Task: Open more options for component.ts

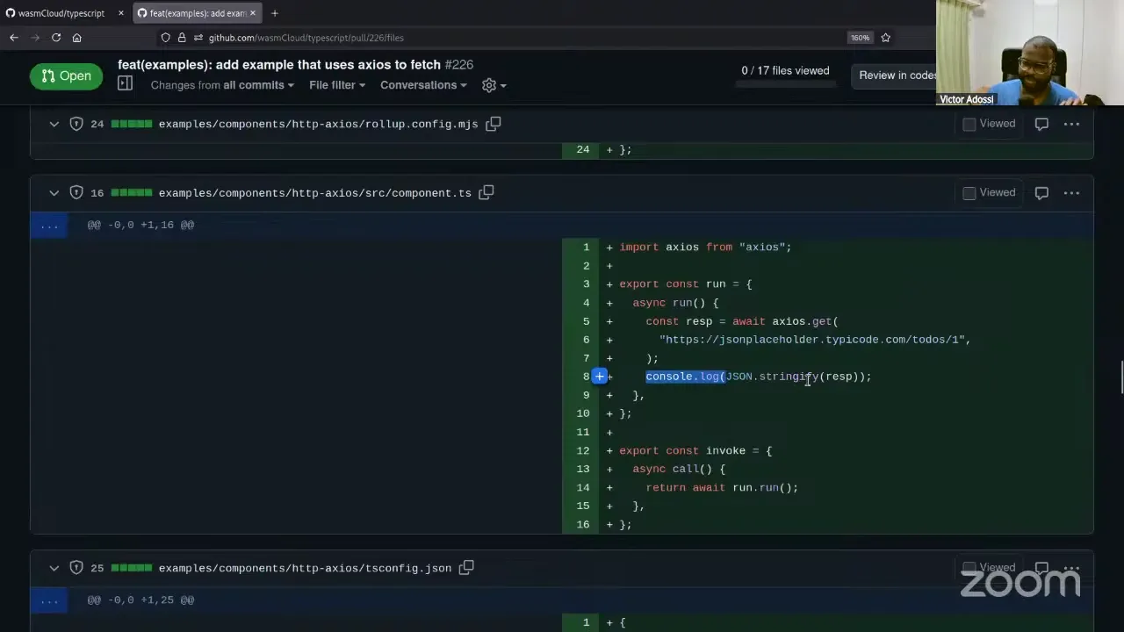Action: point(1071,192)
